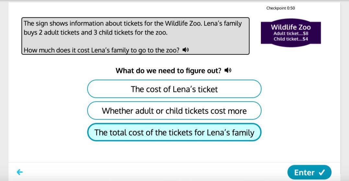Click the 'Wildlife Zoo' title on sign
The image size is (349, 181).
coord(291,27)
